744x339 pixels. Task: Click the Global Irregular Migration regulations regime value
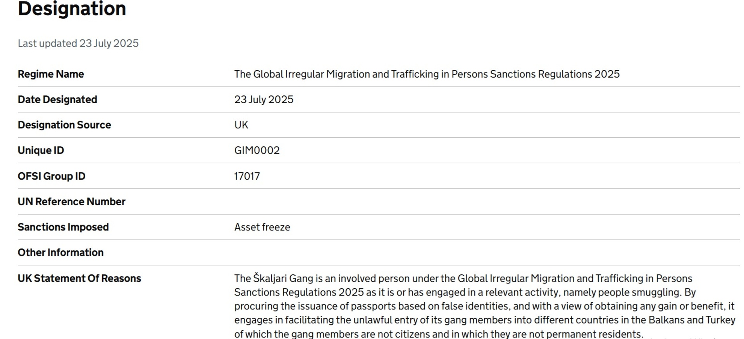click(x=427, y=74)
